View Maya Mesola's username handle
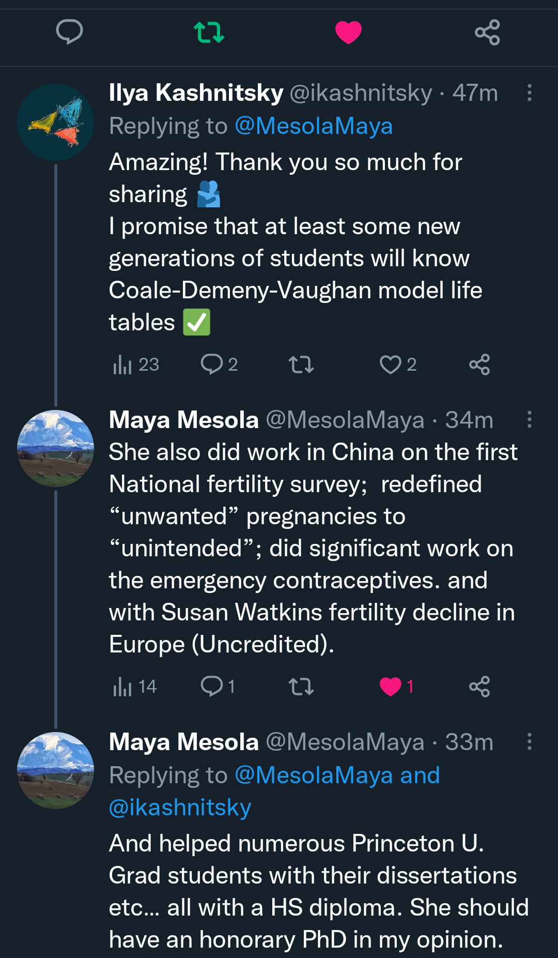Screen dimensions: 558x958 pos(344,420)
